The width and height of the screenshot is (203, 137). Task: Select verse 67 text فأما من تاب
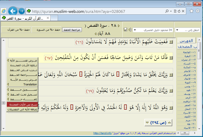pos(111,58)
